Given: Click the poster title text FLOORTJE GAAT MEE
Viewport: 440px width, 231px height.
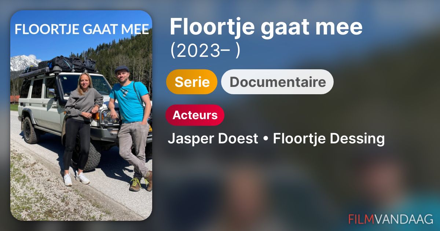Looking at the screenshot, I should 82,29.
